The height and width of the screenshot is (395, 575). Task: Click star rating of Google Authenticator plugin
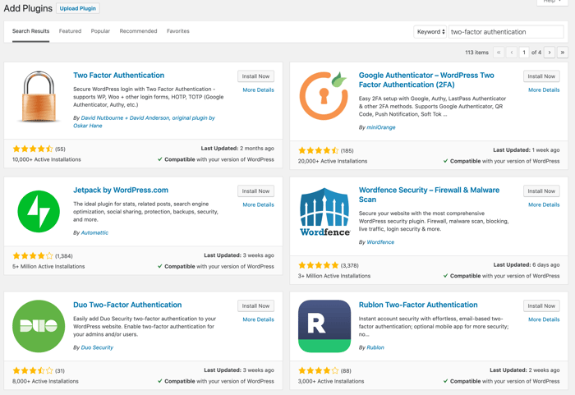(x=319, y=150)
